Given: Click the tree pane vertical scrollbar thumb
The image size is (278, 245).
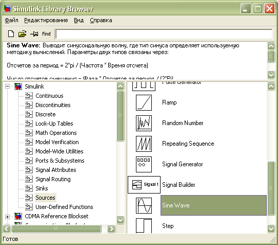Looking at the screenshot, I should coord(121,116).
